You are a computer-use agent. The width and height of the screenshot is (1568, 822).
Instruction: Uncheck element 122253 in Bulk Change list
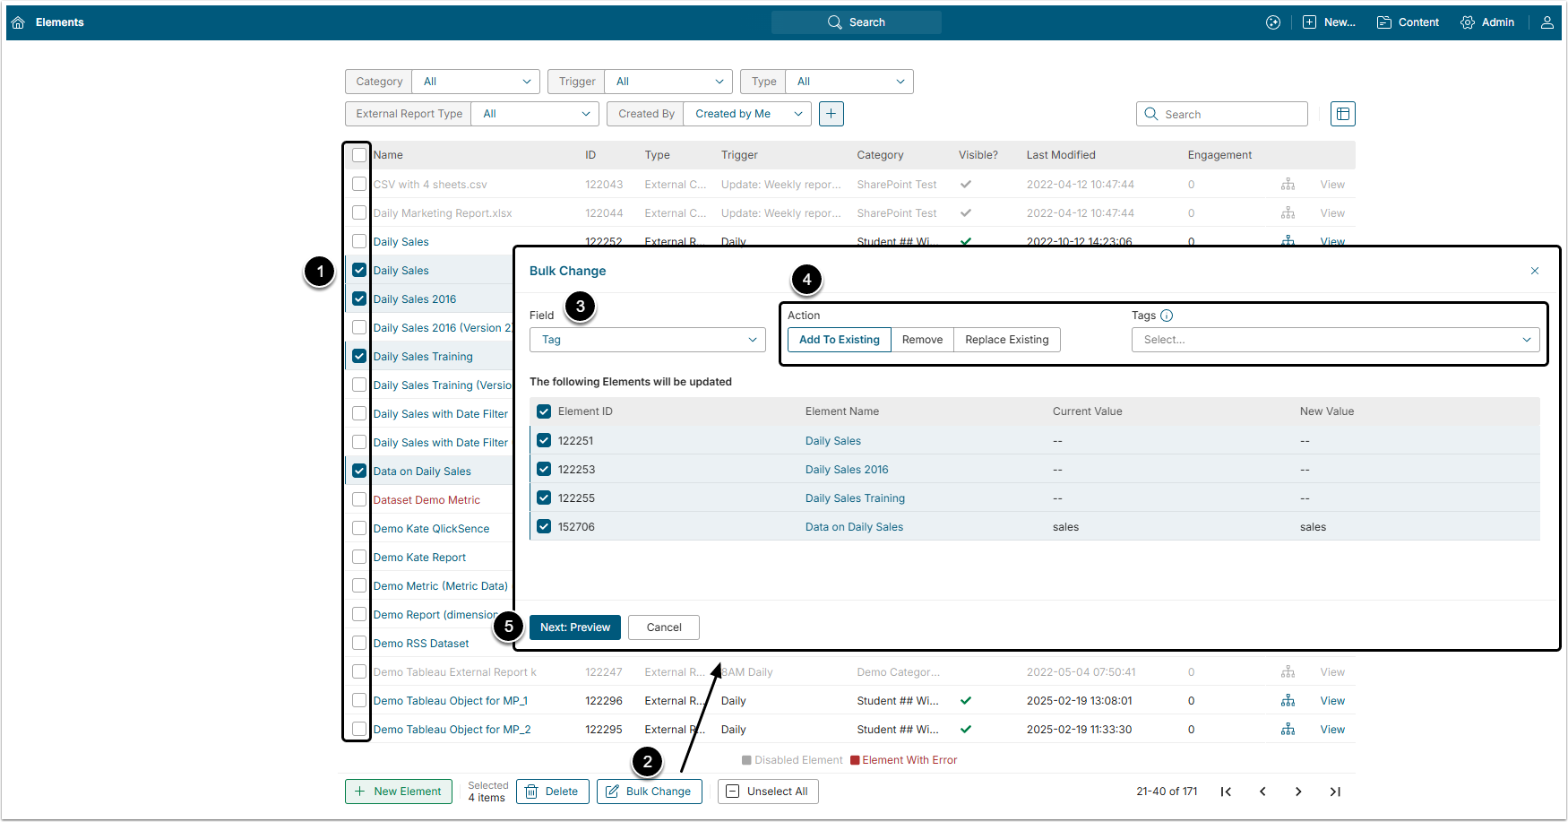(x=544, y=470)
